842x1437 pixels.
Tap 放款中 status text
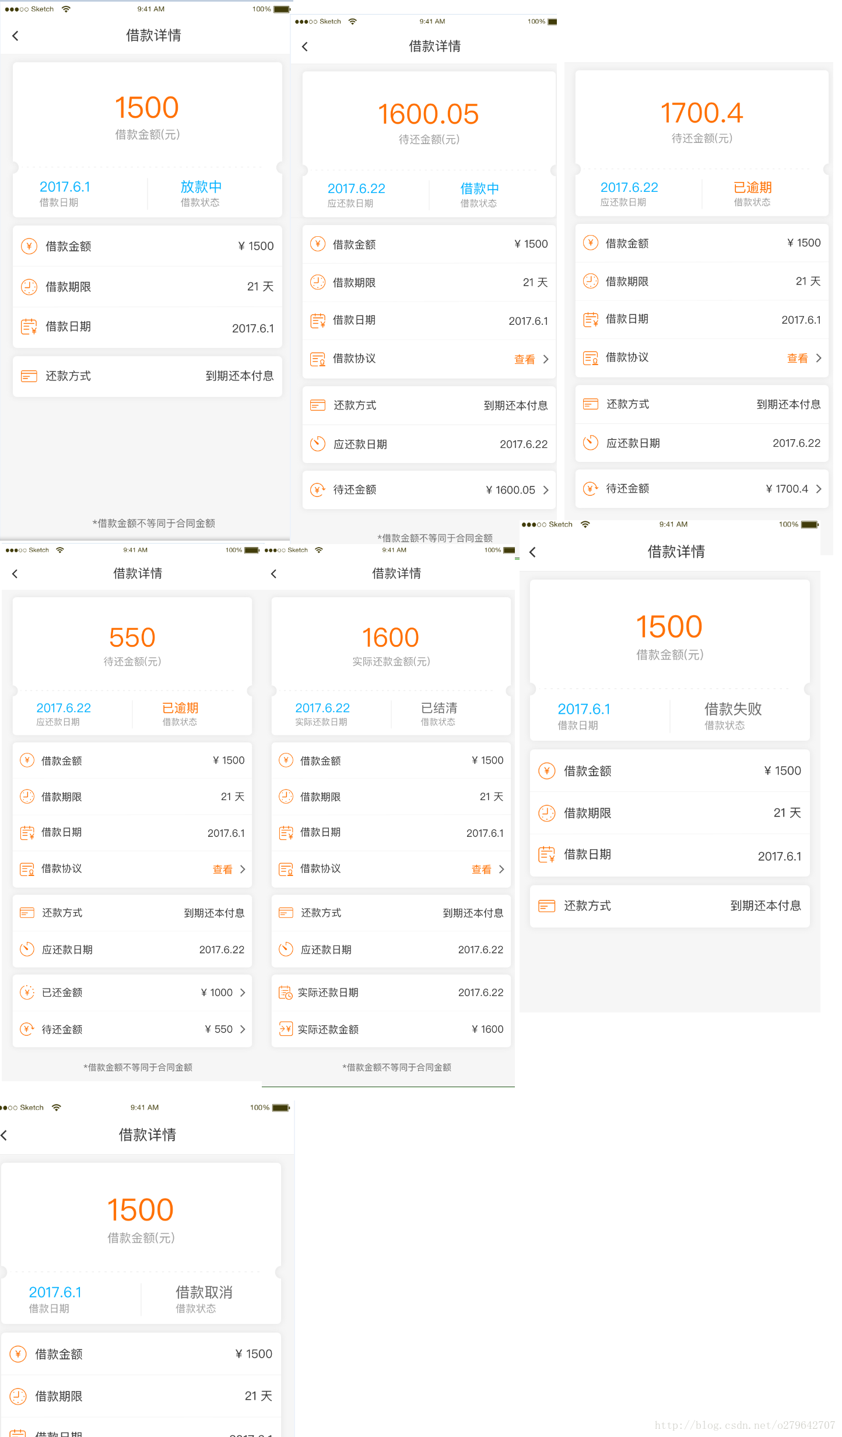coord(201,187)
